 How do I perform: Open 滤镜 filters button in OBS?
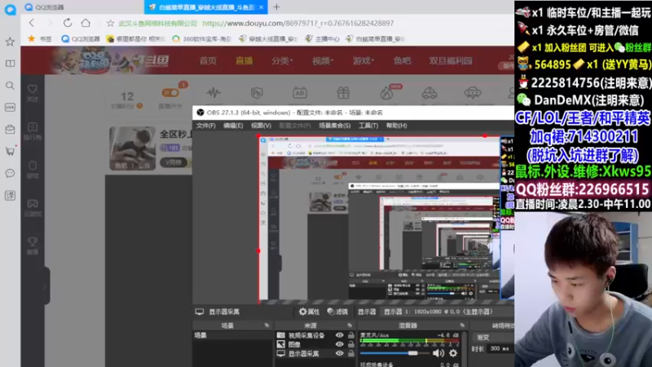click(x=337, y=312)
